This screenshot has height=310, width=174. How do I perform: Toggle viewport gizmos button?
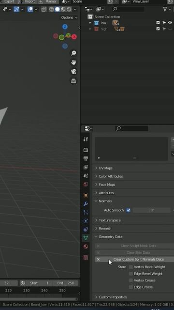16,9
